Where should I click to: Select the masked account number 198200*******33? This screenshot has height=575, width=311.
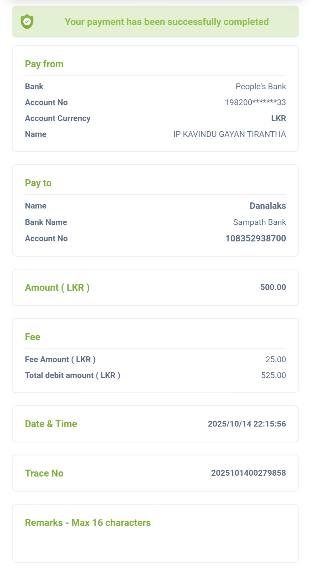pyautogui.click(x=255, y=103)
